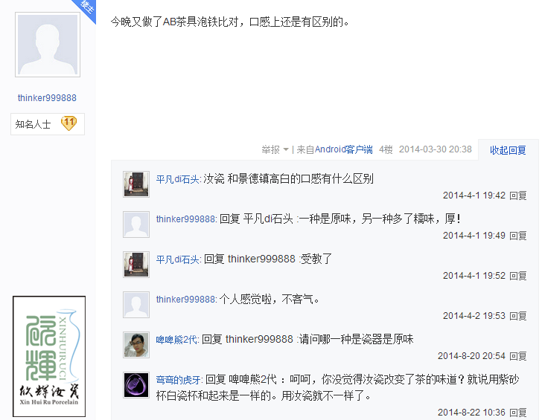Viewport: 542px width, 420px height.
Task: Click the thinker999888 username under the avatar
Action: click(47, 98)
